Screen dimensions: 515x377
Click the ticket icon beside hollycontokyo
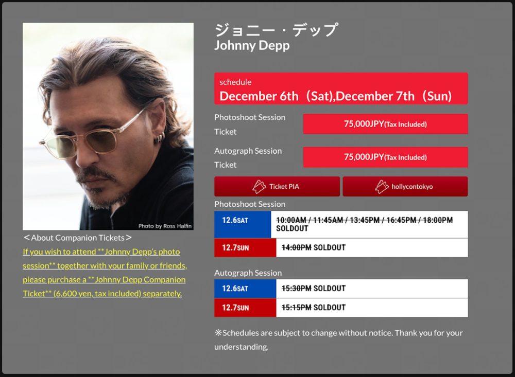coord(382,186)
